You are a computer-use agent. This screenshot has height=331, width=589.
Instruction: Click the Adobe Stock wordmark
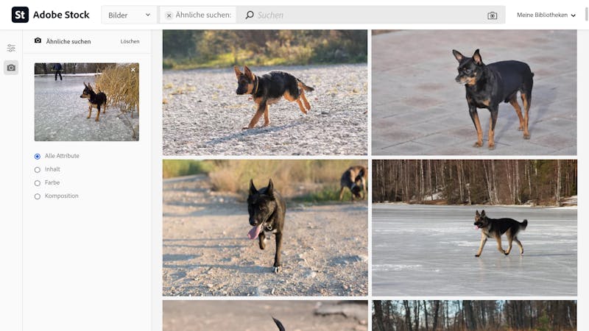click(61, 15)
